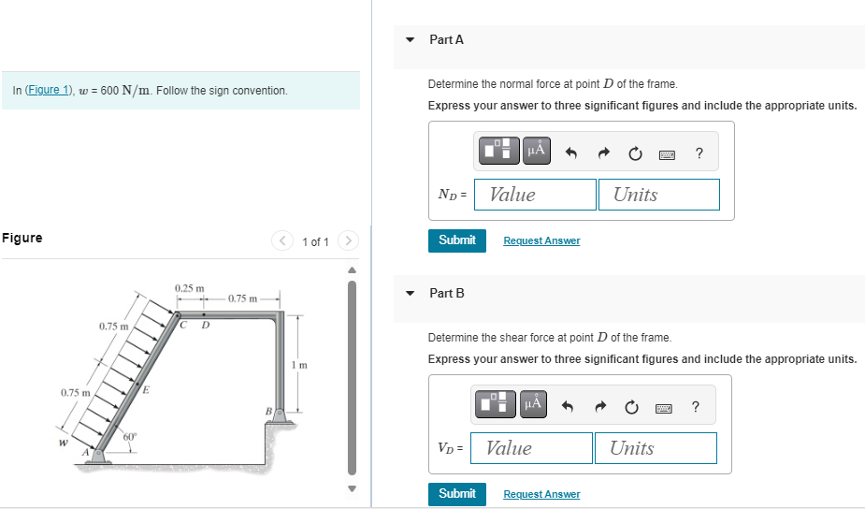Screen dimensions: 865x509
Task: Open units symbols (µÅ) tool in Part A
Action: click(x=536, y=151)
